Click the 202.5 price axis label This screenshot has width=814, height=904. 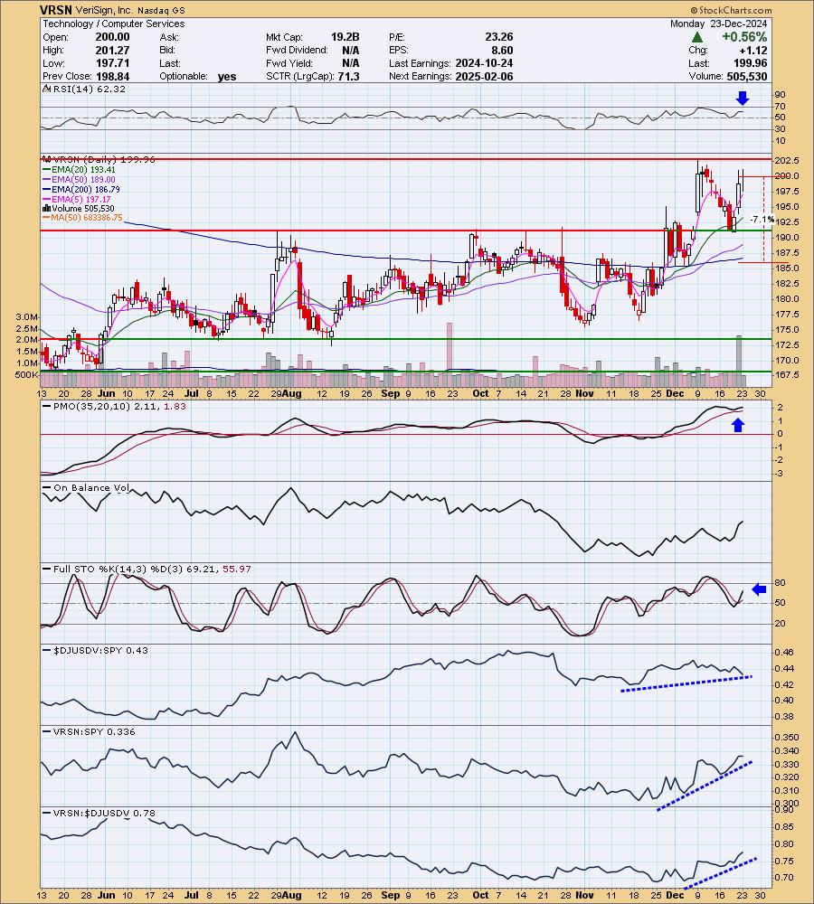coord(788,160)
